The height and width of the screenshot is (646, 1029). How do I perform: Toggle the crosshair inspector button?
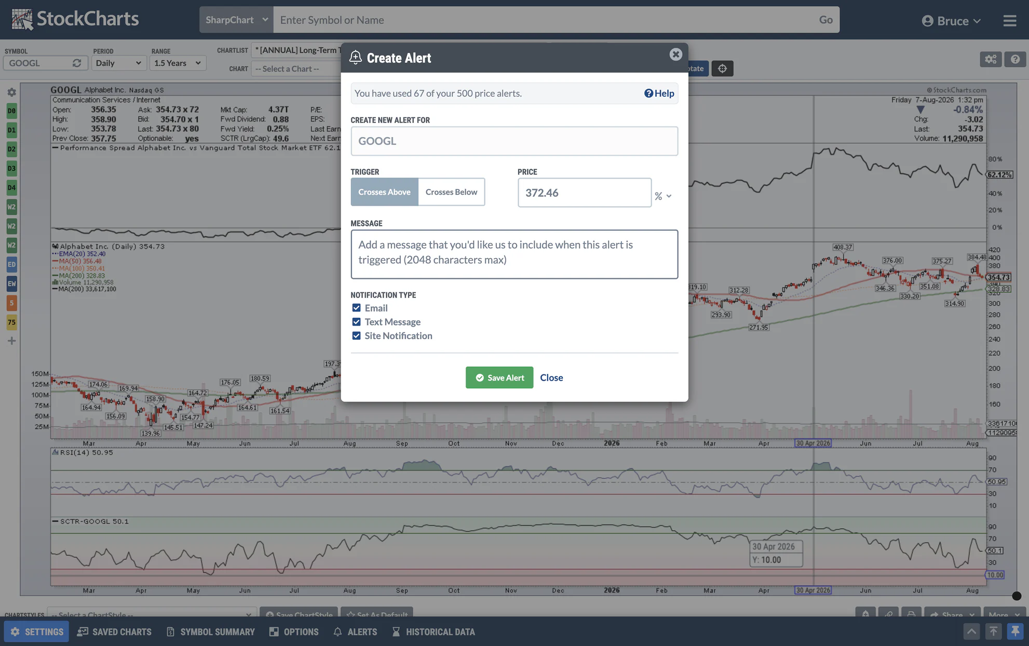coord(722,69)
